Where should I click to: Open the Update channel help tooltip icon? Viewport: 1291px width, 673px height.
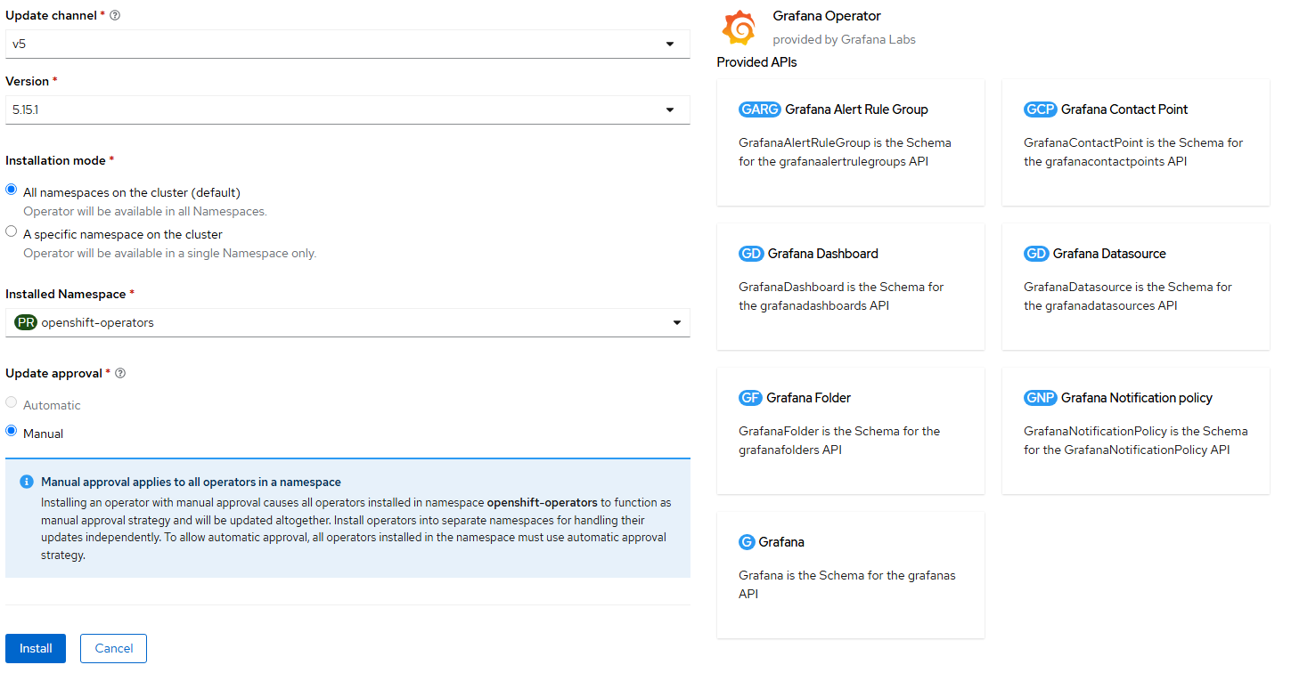(x=114, y=14)
